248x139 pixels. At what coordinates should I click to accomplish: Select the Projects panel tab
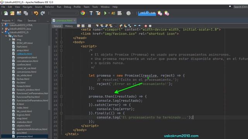pos(6,20)
